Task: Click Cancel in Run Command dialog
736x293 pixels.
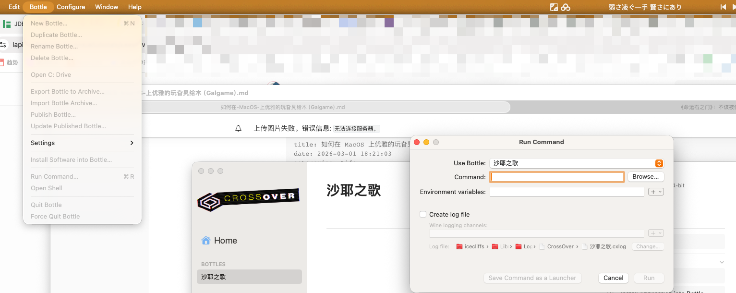Action: pyautogui.click(x=613, y=278)
